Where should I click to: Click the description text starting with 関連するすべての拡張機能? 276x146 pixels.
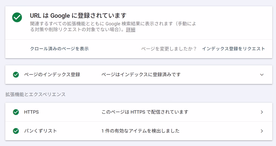113,24
